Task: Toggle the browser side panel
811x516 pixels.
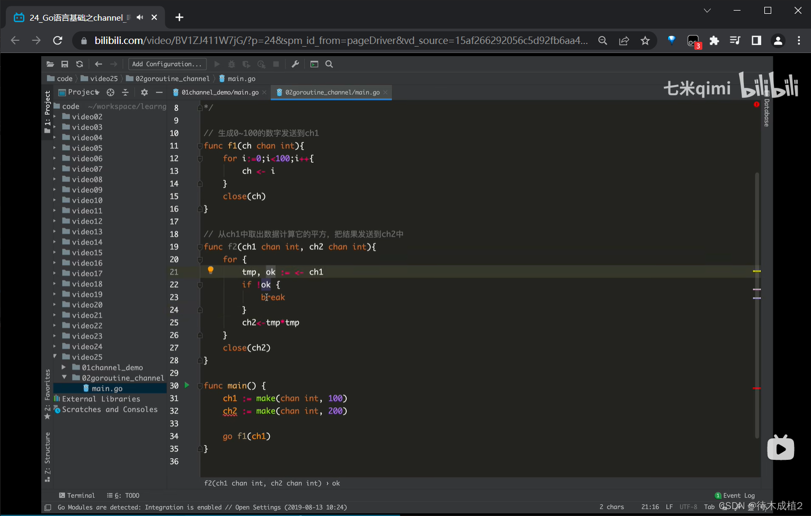Action: coord(756,40)
